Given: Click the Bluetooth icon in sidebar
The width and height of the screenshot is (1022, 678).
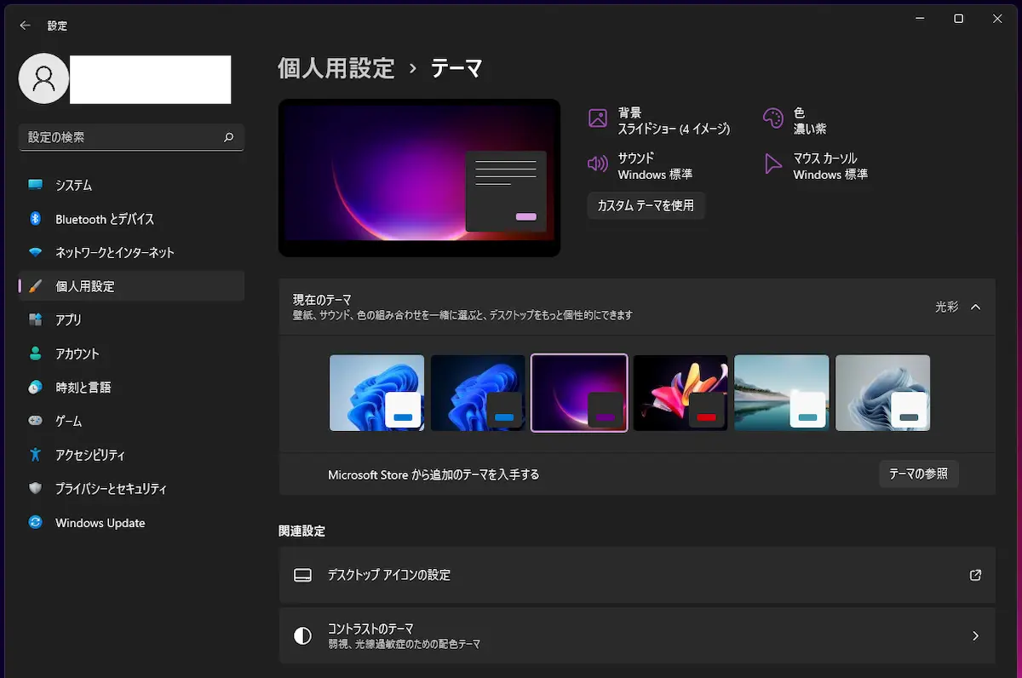Looking at the screenshot, I should click(x=35, y=219).
